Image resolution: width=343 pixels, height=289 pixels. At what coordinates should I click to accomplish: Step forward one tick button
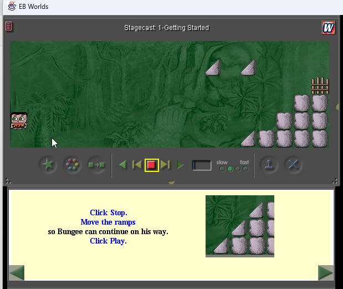165,165
